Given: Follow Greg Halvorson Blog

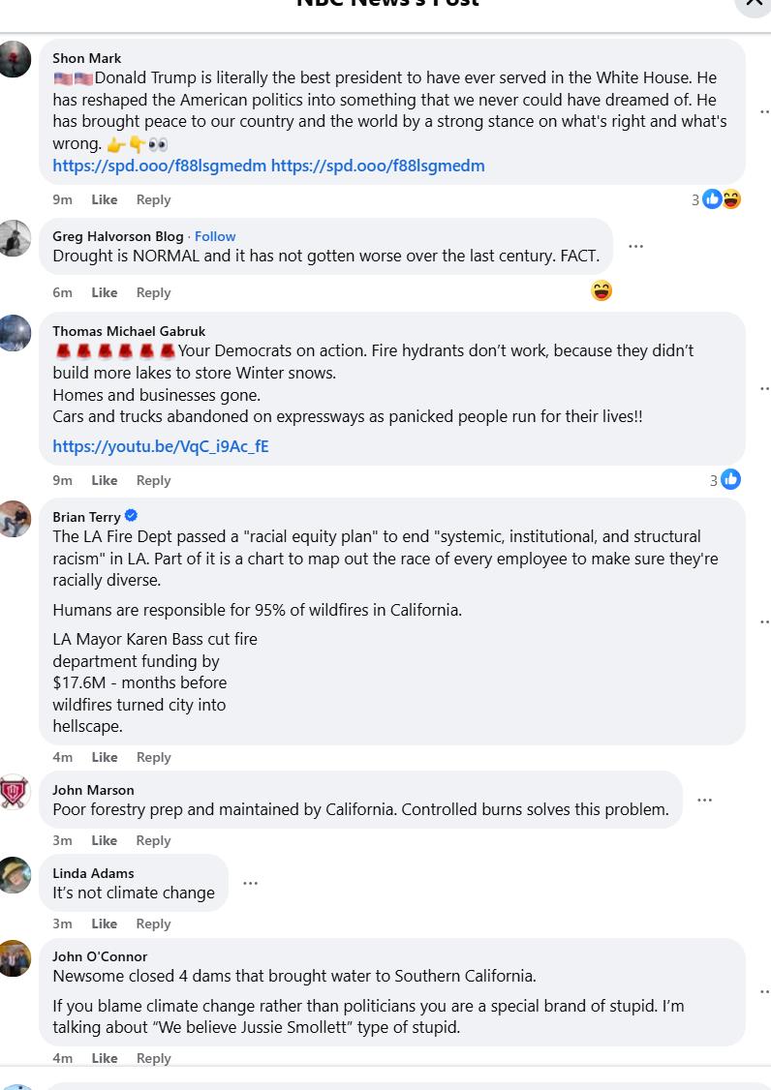Looking at the screenshot, I should coord(215,236).
